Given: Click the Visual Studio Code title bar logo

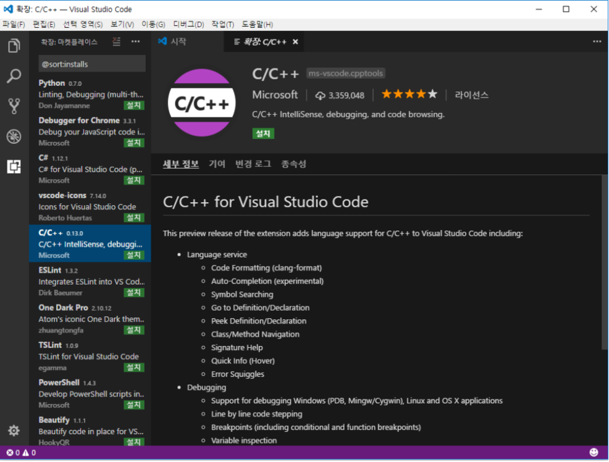Looking at the screenshot, I should click(x=8, y=9).
